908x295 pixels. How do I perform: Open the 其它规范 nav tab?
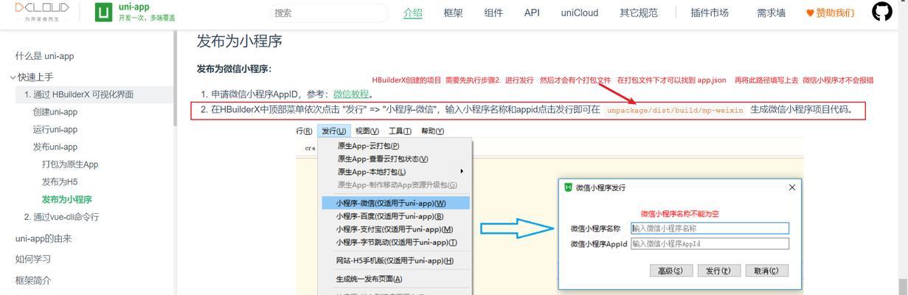click(x=639, y=13)
